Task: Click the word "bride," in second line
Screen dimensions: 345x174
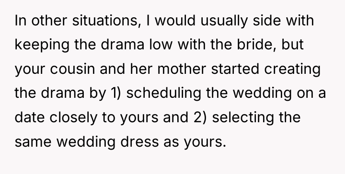Action: click(256, 45)
